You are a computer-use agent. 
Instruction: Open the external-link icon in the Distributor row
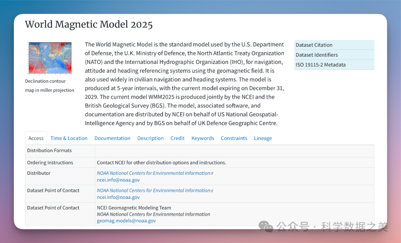[212, 174]
